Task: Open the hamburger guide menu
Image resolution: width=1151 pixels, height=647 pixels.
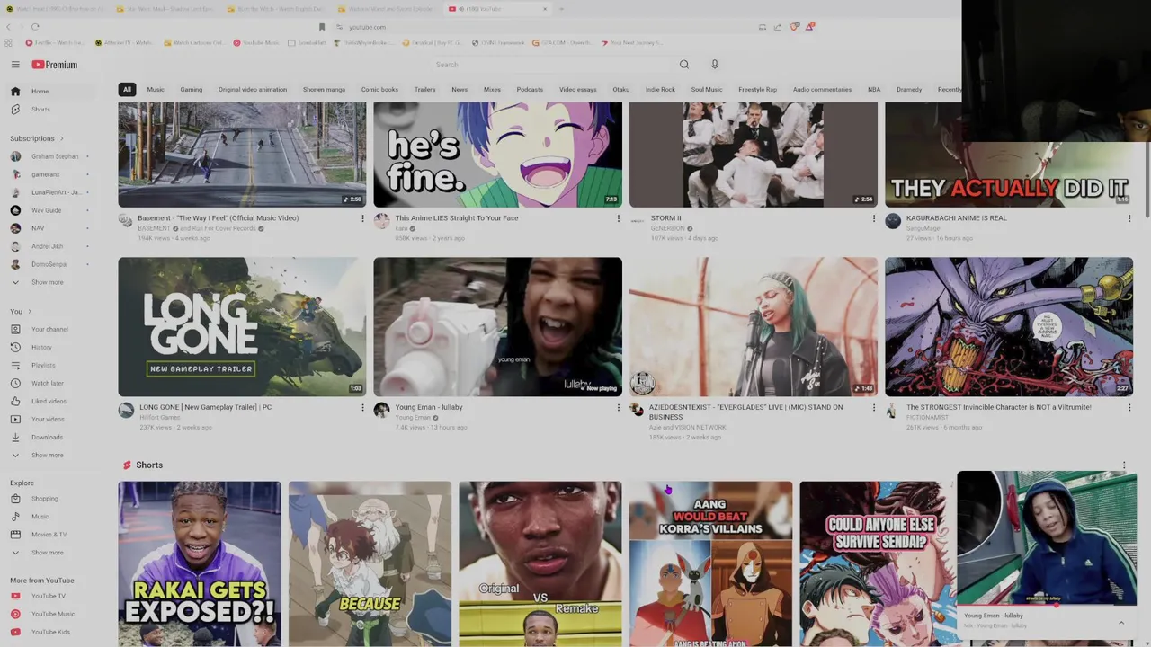Action: click(15, 65)
